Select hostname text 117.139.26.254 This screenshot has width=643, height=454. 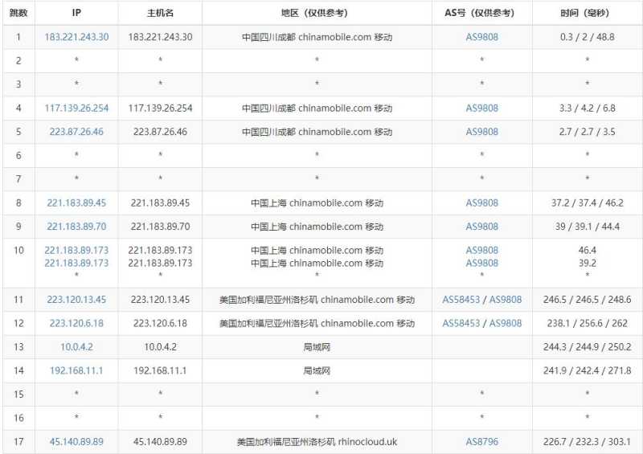point(160,108)
